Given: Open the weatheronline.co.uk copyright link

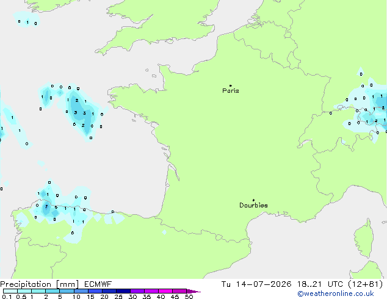Looking at the screenshot, I should point(336,294).
